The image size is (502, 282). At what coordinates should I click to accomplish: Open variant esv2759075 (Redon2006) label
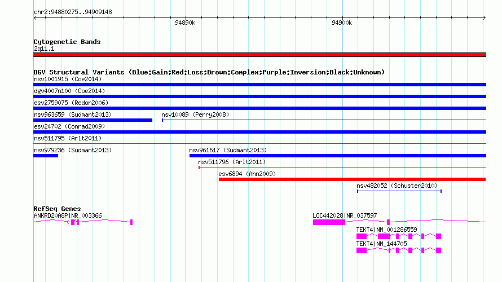(x=71, y=103)
